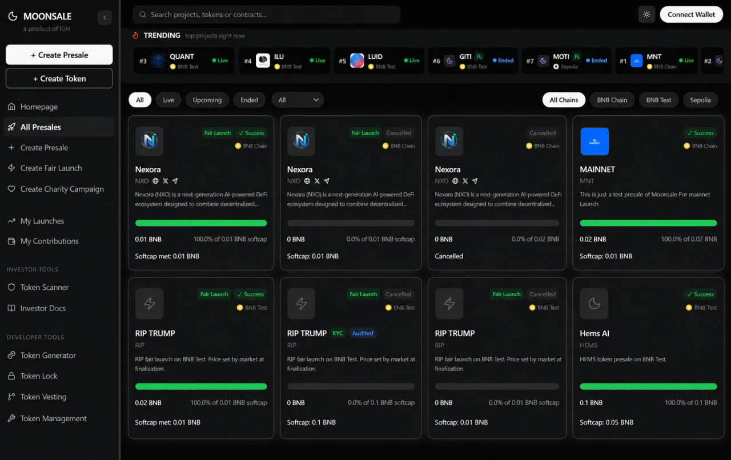Image resolution: width=731 pixels, height=460 pixels.
Task: Open first Nexora card's website globe icon
Action: coord(155,181)
